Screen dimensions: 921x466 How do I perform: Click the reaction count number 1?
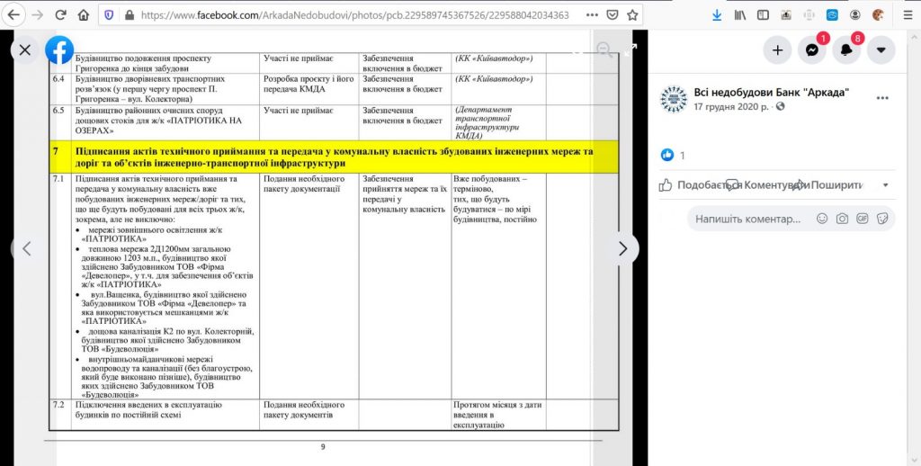tap(683, 156)
